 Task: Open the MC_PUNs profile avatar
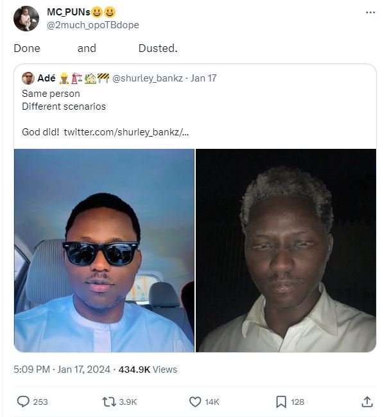point(26,19)
